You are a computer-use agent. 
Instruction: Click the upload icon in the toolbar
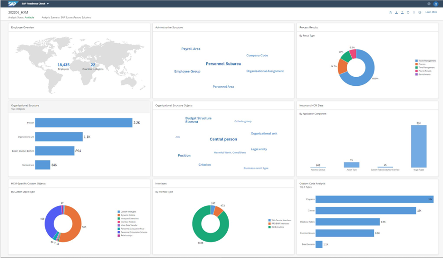click(402, 12)
